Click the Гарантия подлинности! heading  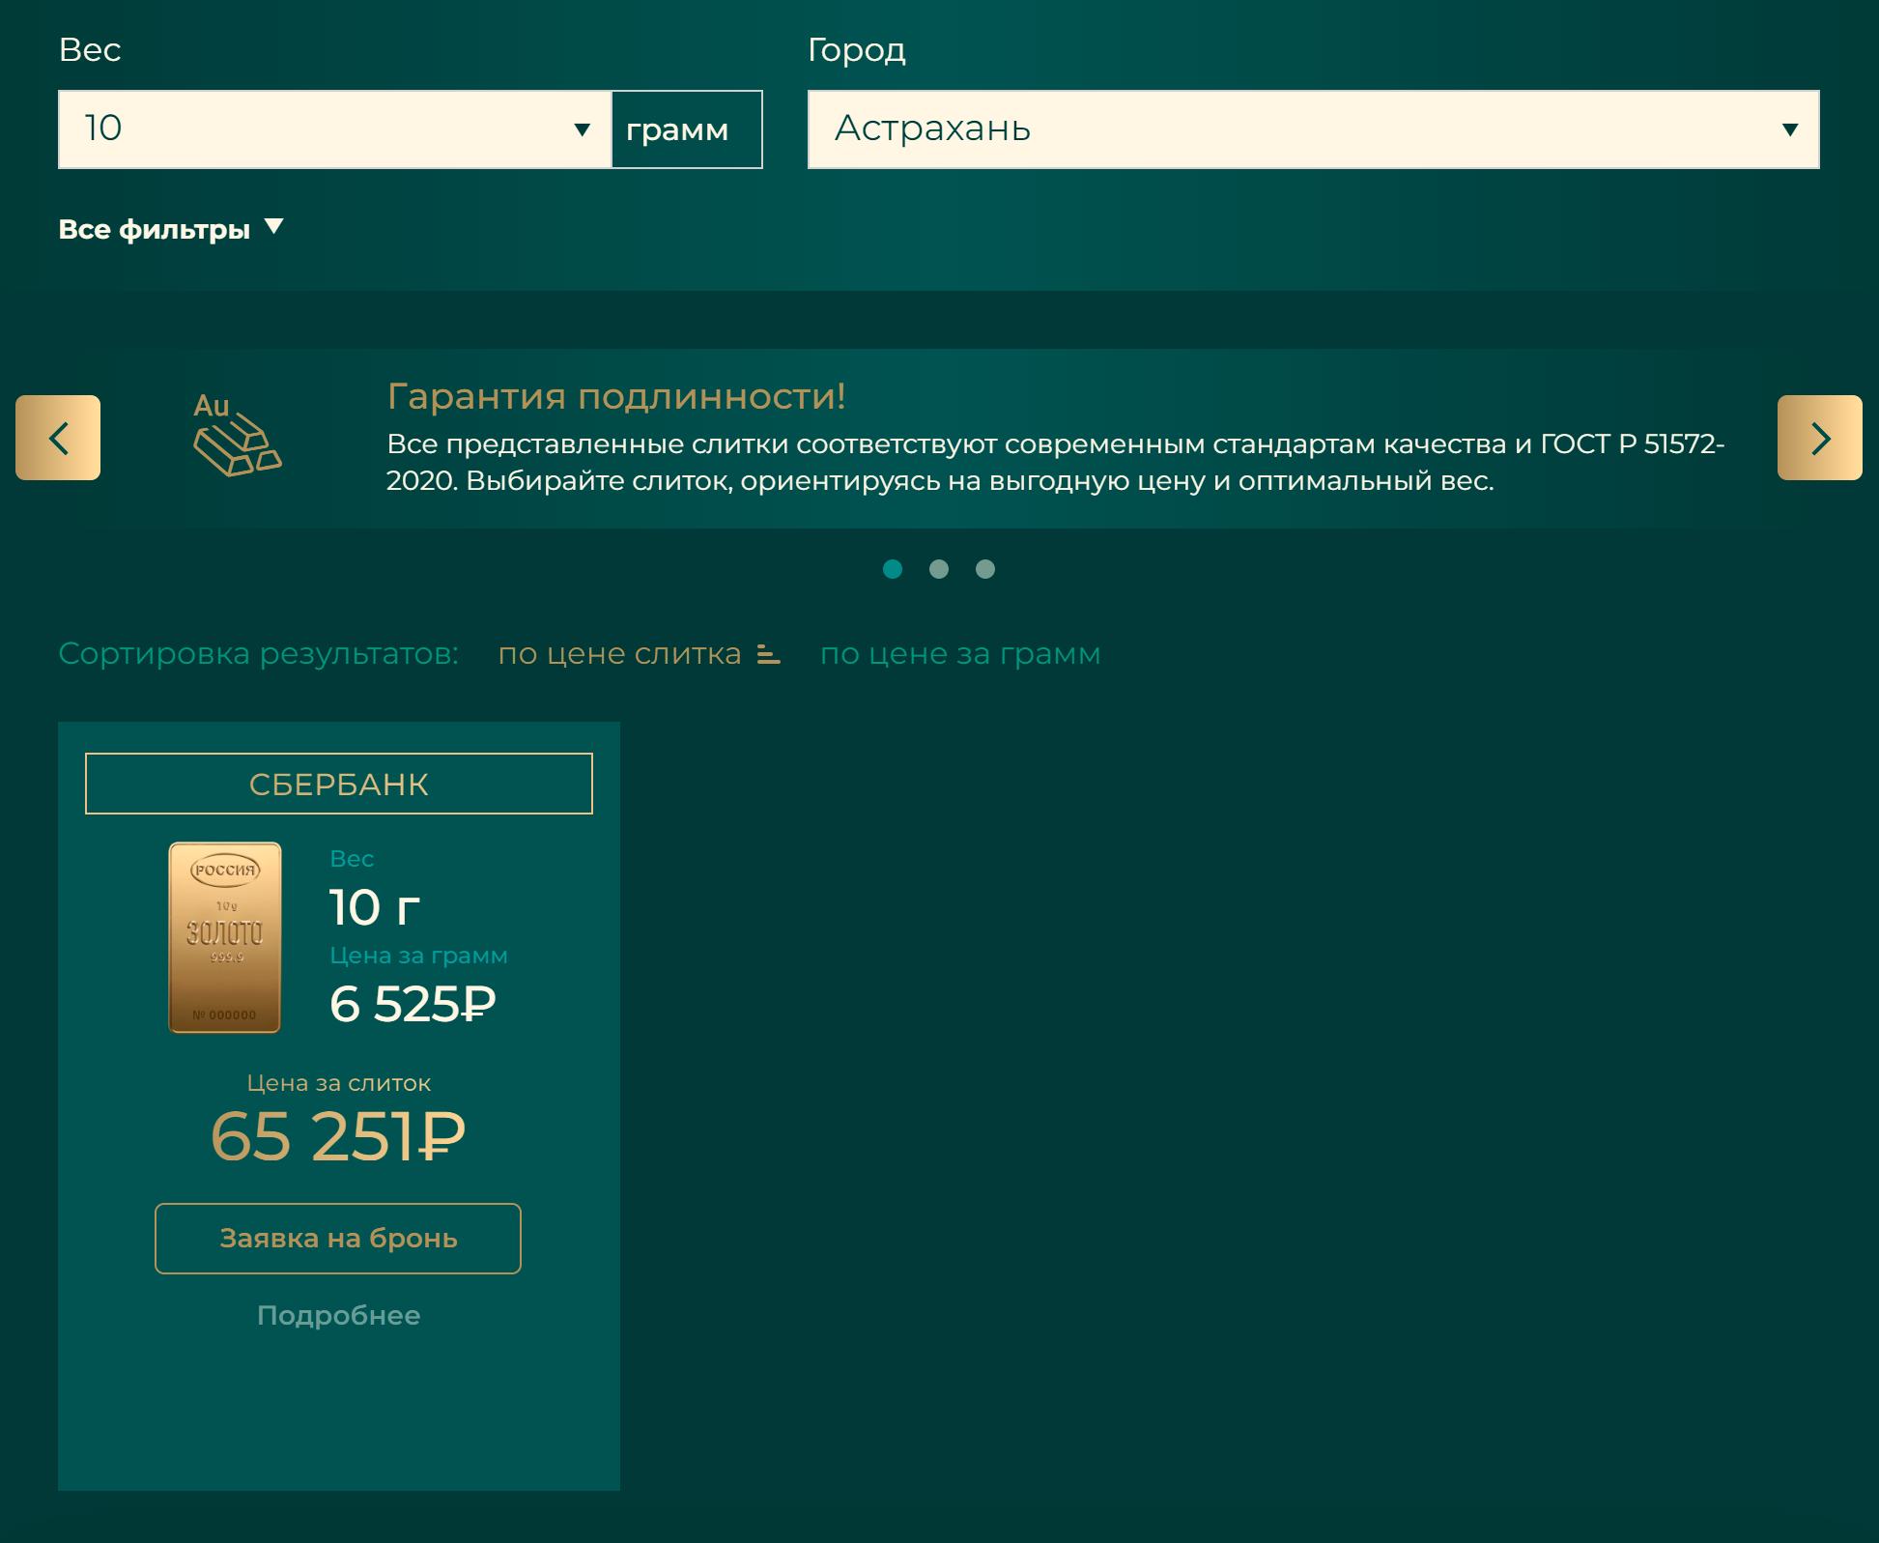616,396
